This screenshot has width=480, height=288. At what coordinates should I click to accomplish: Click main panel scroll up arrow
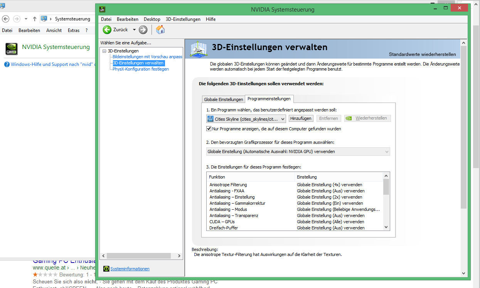coord(464,42)
